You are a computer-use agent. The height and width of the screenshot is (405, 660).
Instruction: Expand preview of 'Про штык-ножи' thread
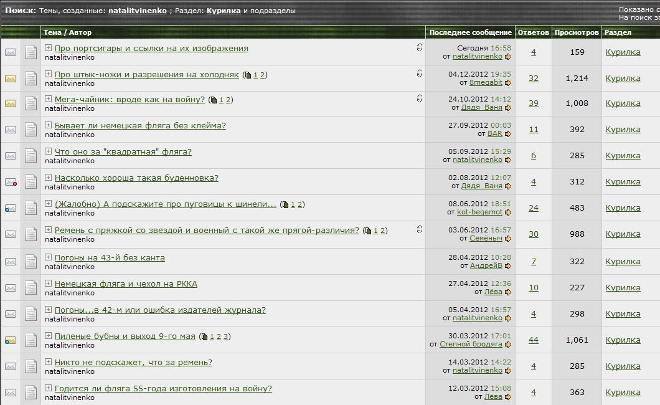[x=48, y=74]
